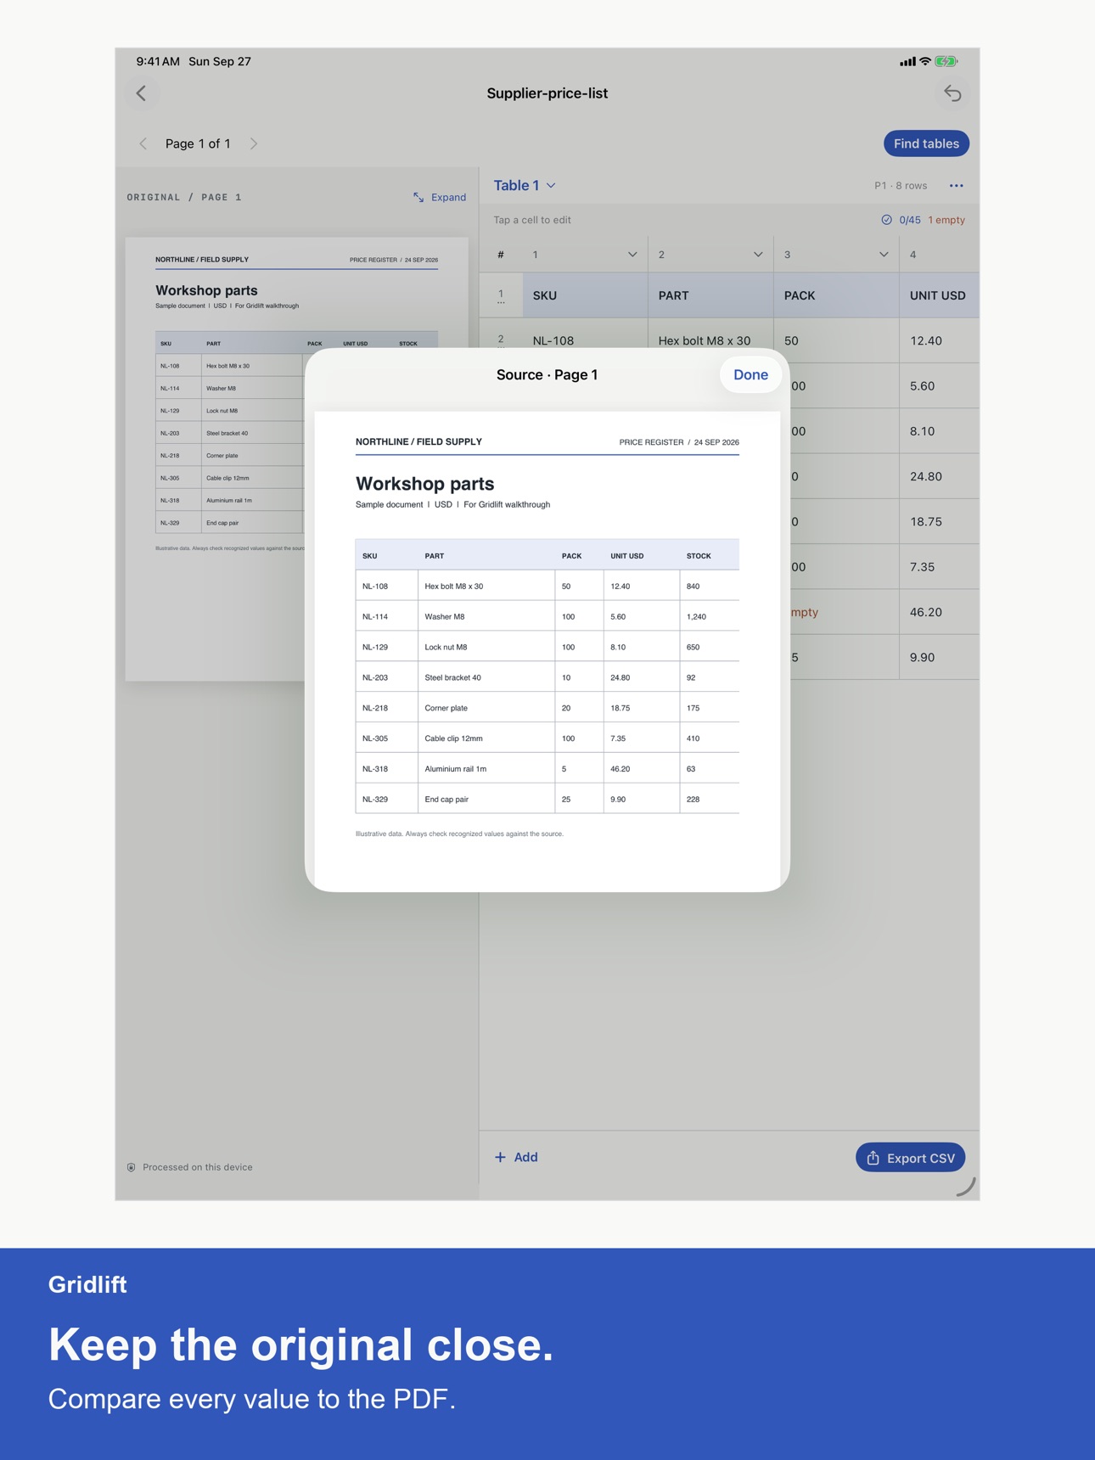The height and width of the screenshot is (1460, 1095).
Task: Select row number 1 in the grid
Action: pos(501,295)
